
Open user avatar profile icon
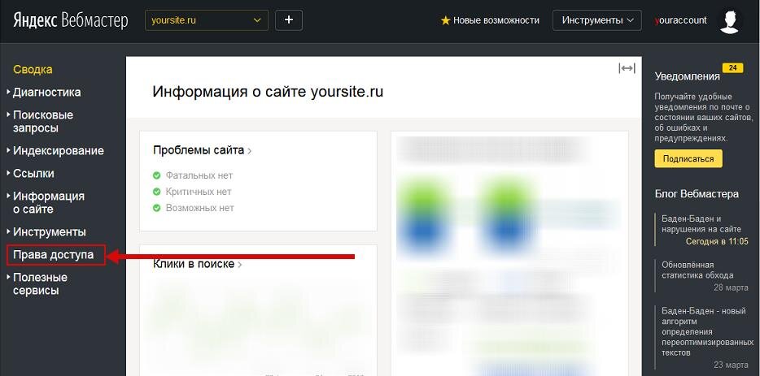coord(731,21)
